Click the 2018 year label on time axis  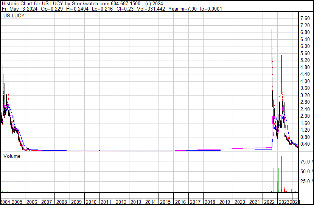210,202
